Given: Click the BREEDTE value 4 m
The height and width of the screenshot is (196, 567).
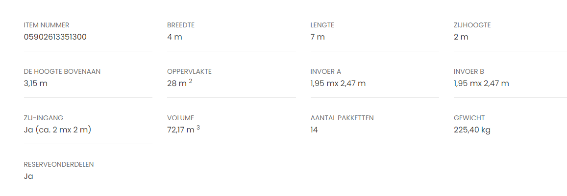Looking at the screenshot, I should [x=174, y=37].
